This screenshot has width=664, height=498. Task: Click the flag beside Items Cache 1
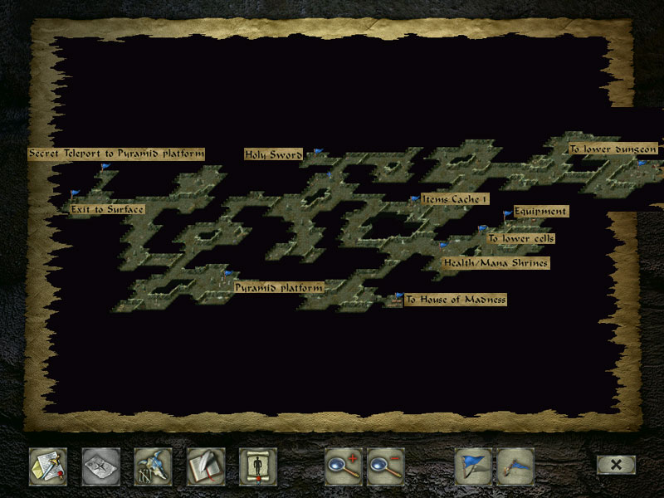tap(414, 198)
